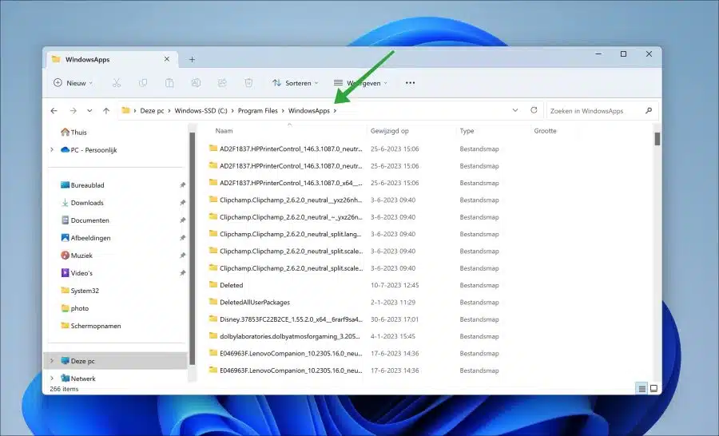Screen dimensions: 719x436
Task: Go forward with the right arrow
Action: point(73,110)
